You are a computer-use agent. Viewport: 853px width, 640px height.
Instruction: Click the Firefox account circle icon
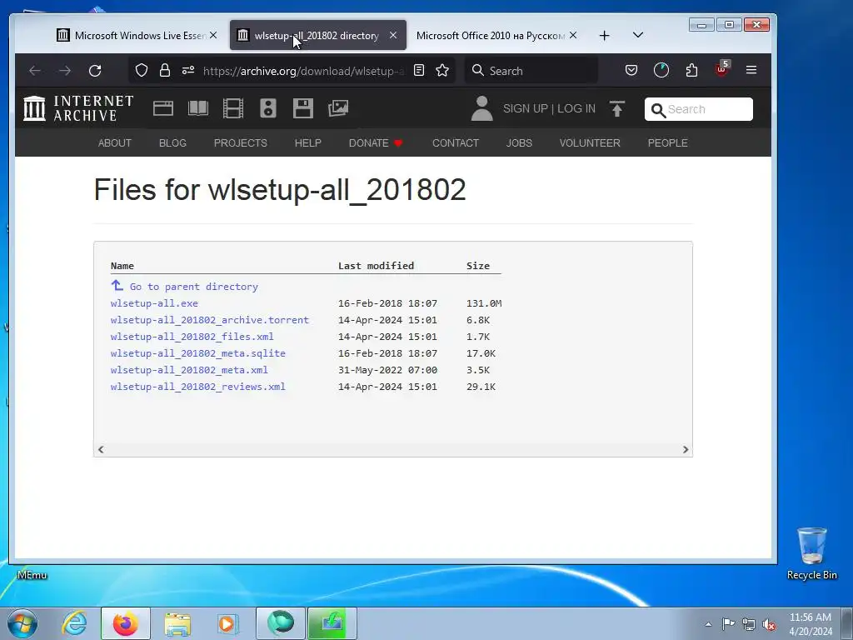click(x=661, y=70)
